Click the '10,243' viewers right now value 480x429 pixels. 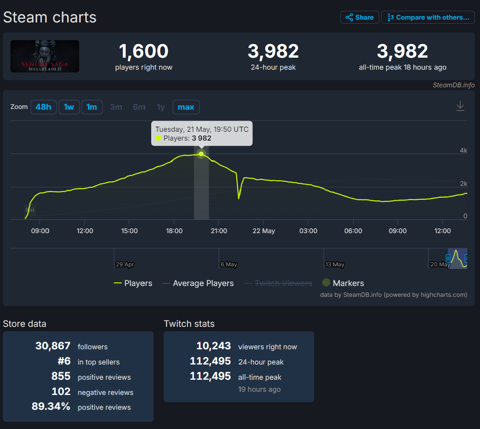coord(214,346)
